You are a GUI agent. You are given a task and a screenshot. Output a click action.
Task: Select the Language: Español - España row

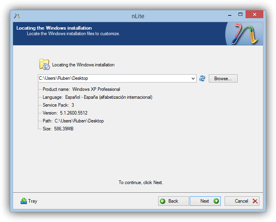98,97
